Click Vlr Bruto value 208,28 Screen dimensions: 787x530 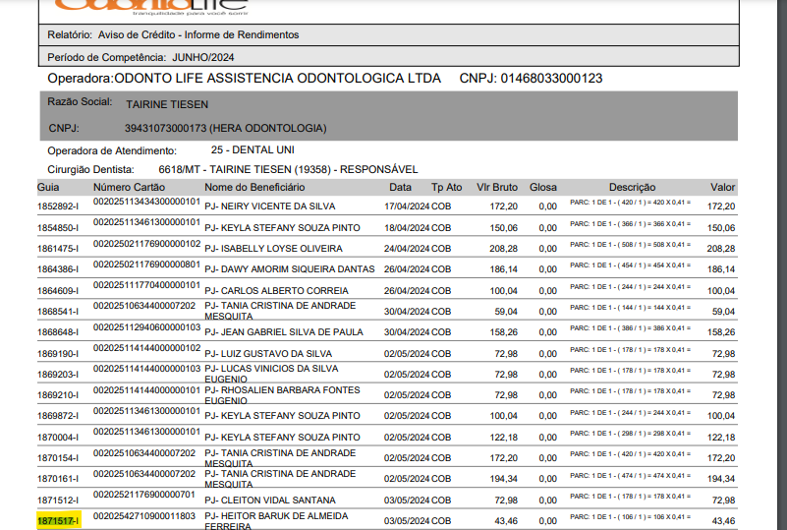click(503, 249)
